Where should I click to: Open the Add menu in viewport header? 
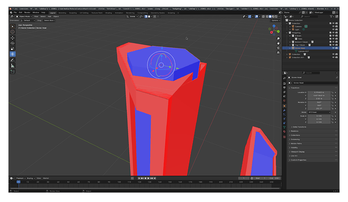49,17
